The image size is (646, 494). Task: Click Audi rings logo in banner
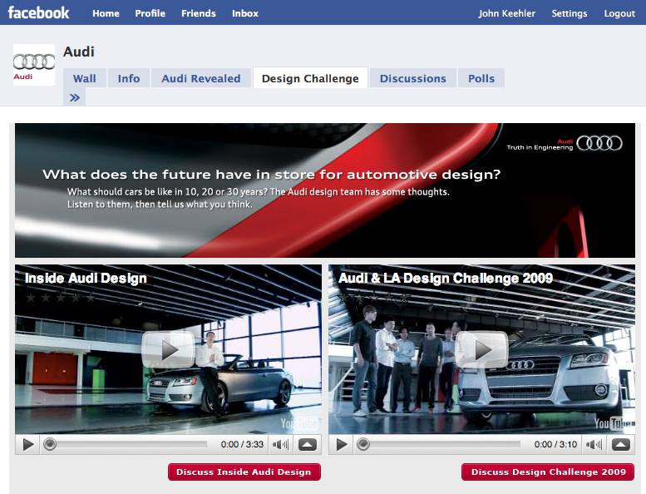tap(599, 143)
